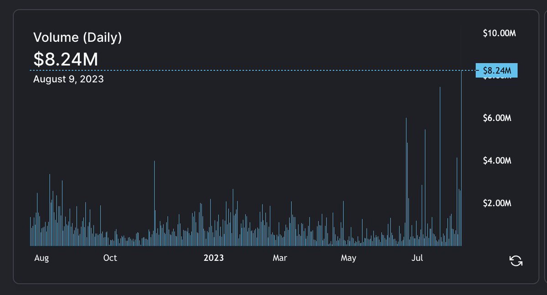The height and width of the screenshot is (295, 547).
Task: Click the "May" x-axis label
Action: coord(348,258)
